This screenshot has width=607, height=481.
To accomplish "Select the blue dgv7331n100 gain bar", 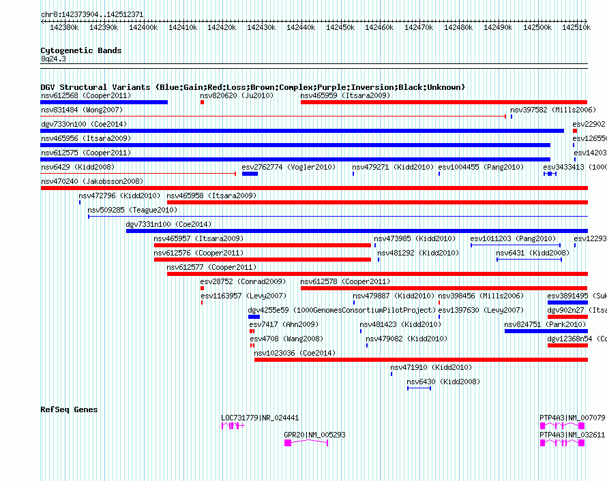I will point(357,231).
